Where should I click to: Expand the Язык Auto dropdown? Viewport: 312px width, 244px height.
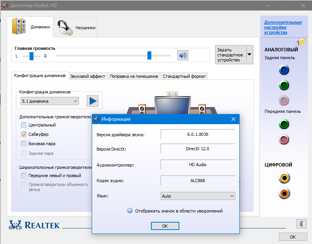pos(198,196)
